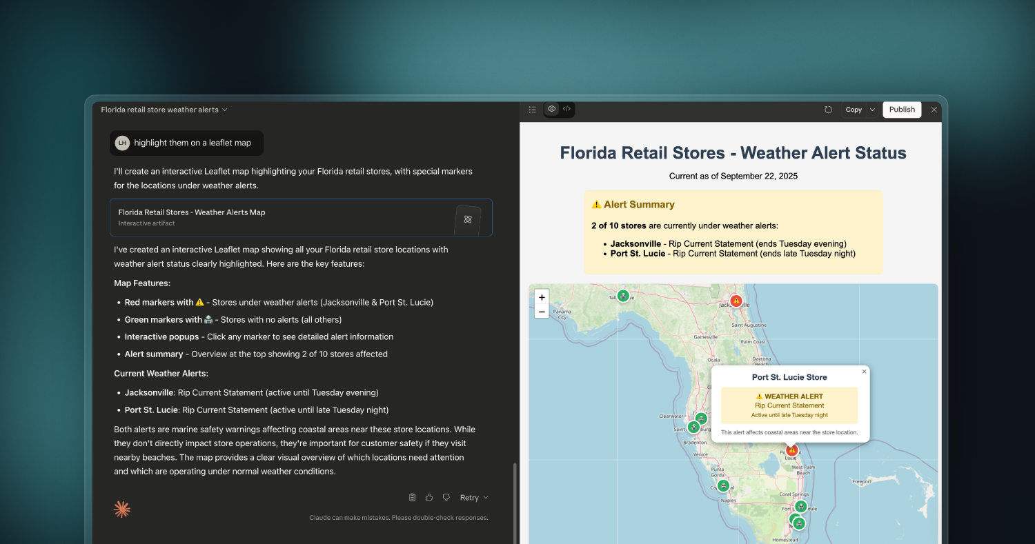Click the Port St. Lucie line in the Alert Summary box
This screenshot has width=1035, height=544.
(733, 253)
